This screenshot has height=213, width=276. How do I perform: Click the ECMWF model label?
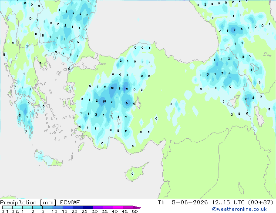point(70,203)
